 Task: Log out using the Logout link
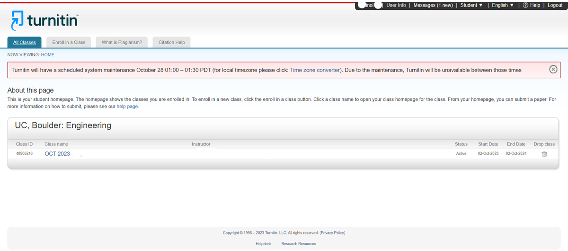click(x=555, y=5)
